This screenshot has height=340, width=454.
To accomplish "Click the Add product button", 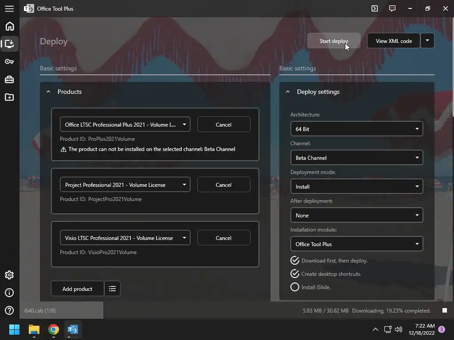I will tap(77, 289).
